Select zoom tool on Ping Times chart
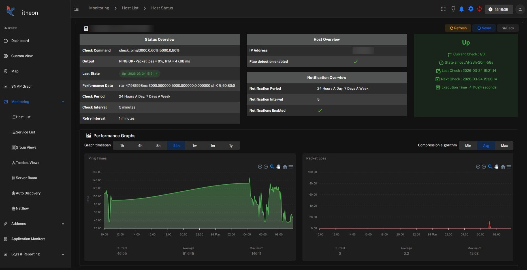 point(272,167)
